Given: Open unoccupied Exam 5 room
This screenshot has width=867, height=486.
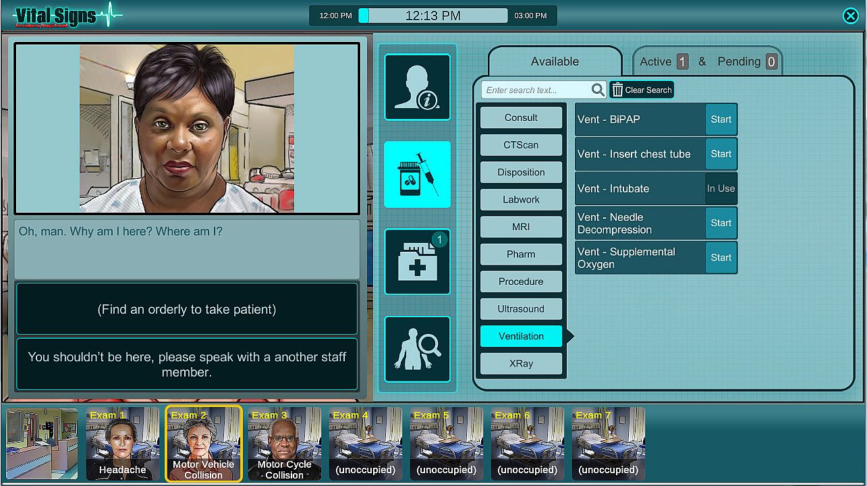Looking at the screenshot, I should tap(447, 444).
